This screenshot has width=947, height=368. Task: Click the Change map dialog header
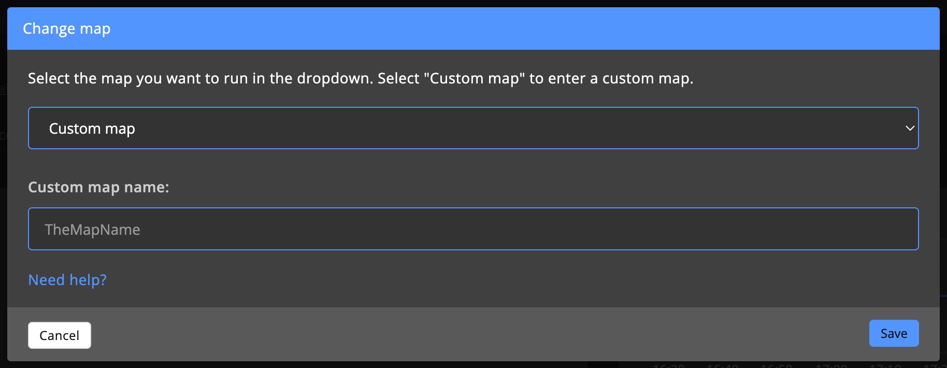tap(66, 29)
